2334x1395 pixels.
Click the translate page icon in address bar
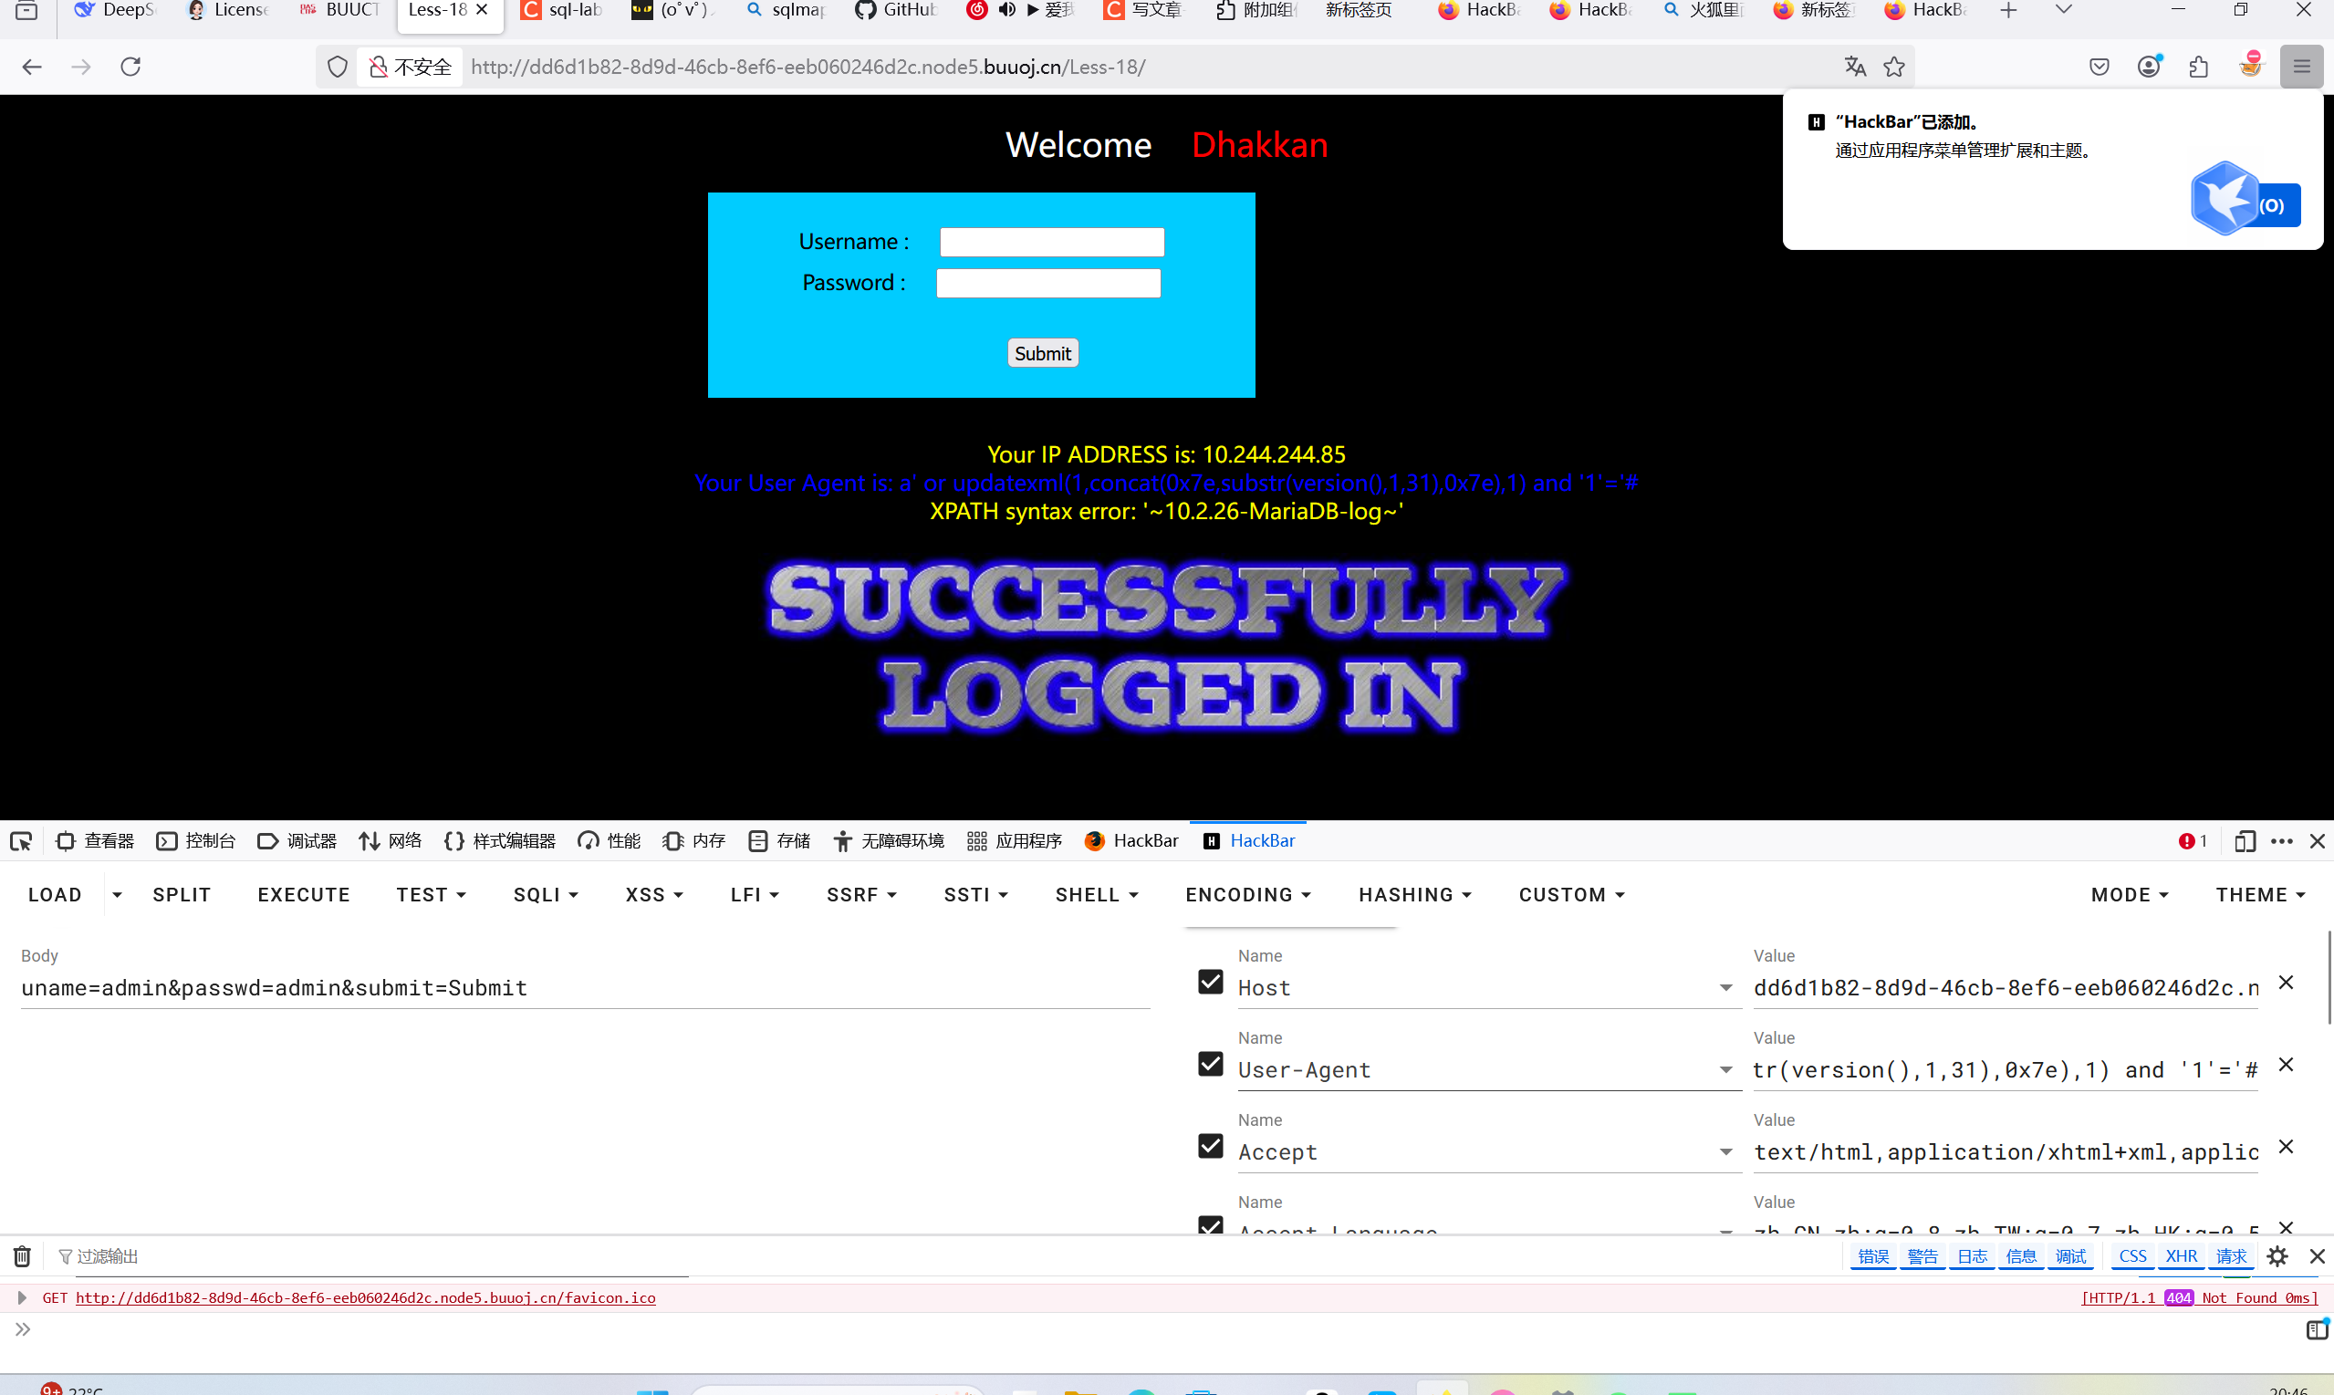point(1855,67)
